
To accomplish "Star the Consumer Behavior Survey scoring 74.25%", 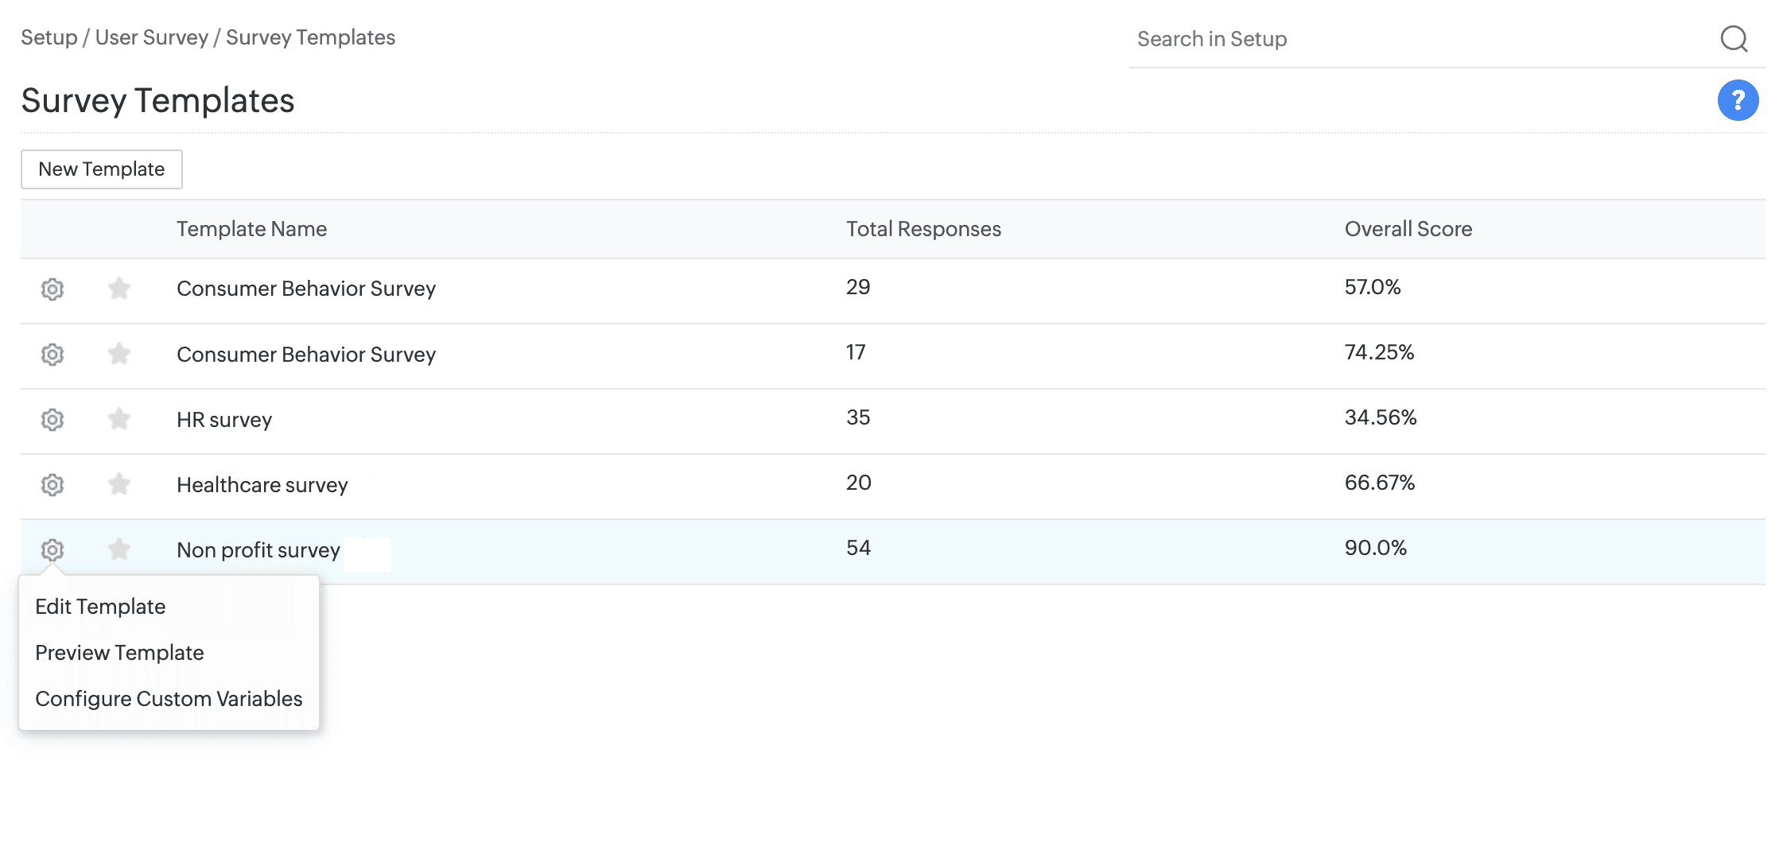I will click(119, 354).
